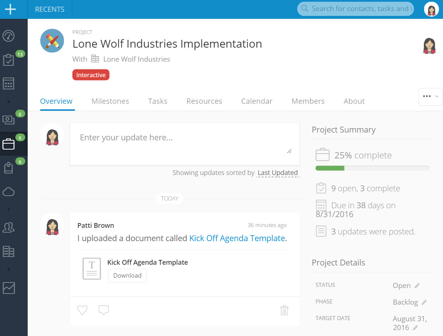The image size is (443, 336).
Task: Open the dashboard gauge sidebar icon
Action: (8, 36)
